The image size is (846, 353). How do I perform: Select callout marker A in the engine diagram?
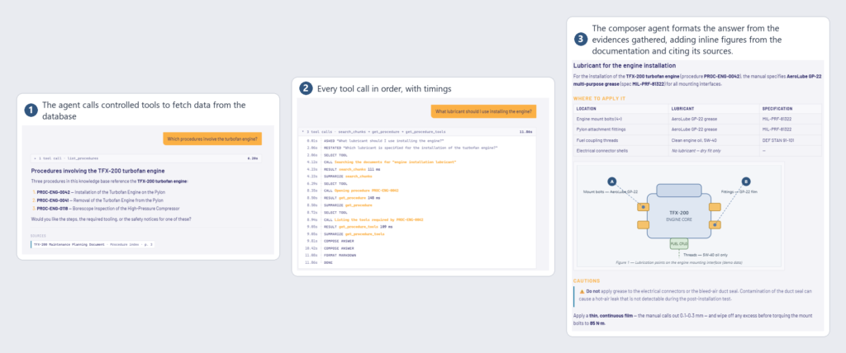pos(611,181)
